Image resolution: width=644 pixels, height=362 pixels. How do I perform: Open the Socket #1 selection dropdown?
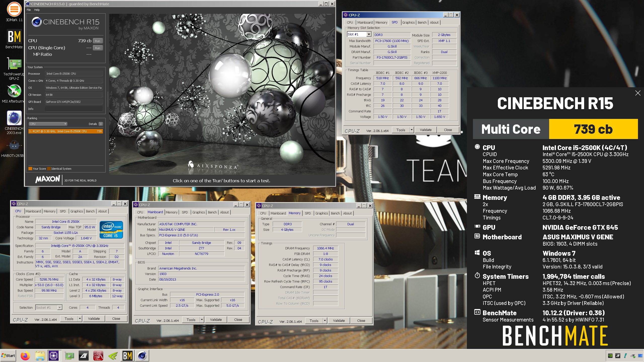point(60,307)
